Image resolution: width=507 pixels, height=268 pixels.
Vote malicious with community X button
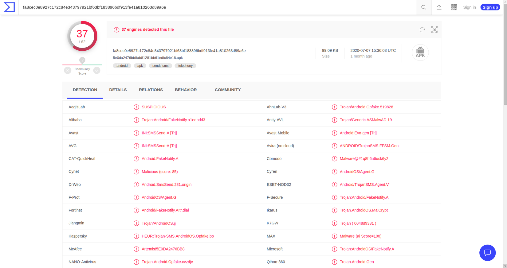68,71
